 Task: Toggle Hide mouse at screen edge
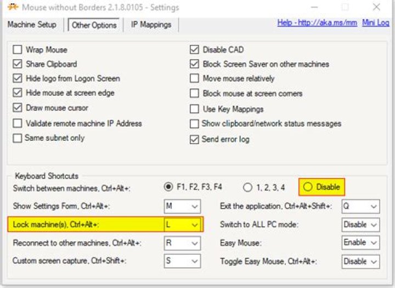coord(18,93)
